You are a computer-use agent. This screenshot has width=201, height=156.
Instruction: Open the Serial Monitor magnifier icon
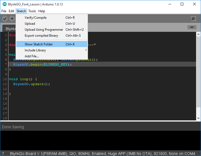(193, 19)
